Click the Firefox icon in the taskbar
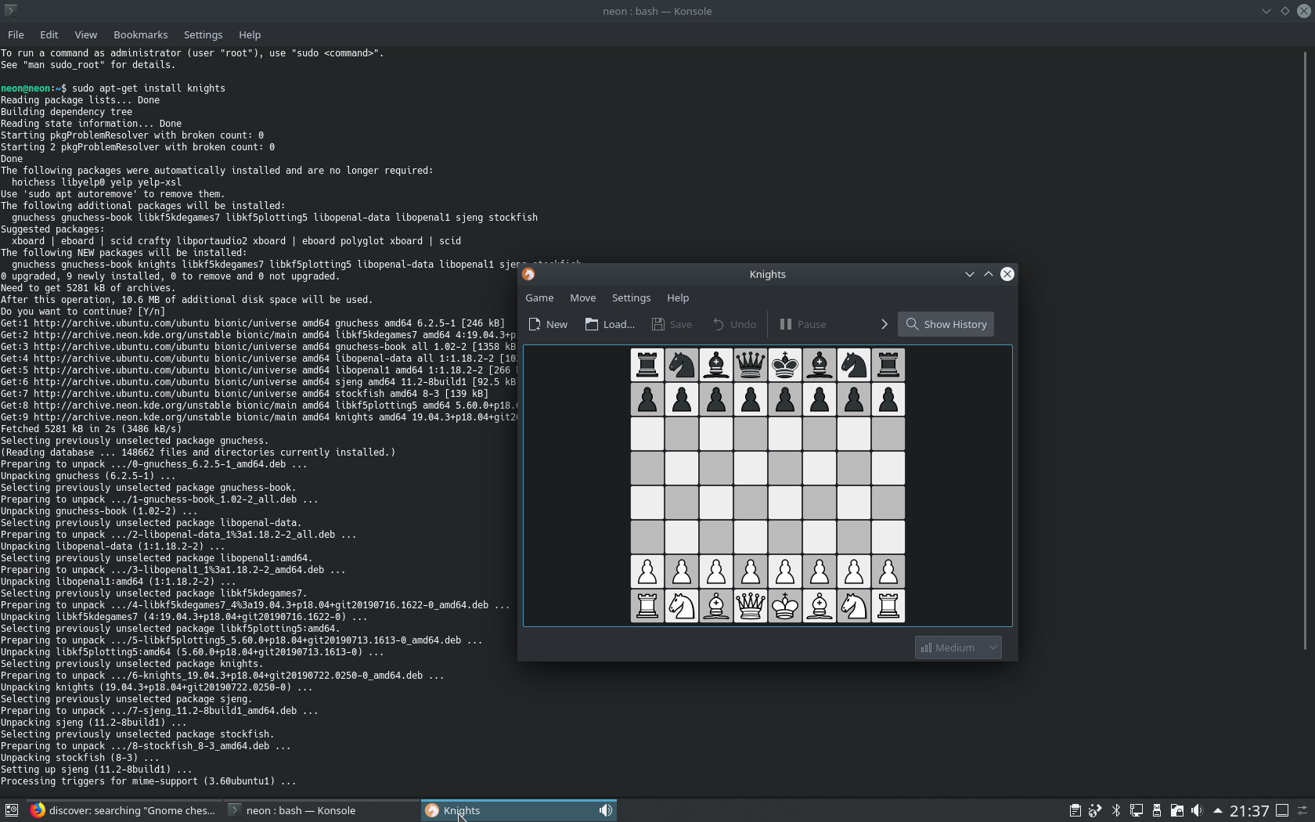Viewport: 1315px width, 822px height. tap(37, 810)
